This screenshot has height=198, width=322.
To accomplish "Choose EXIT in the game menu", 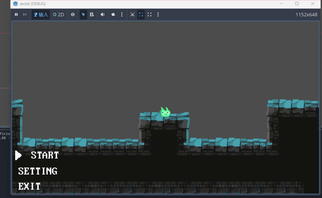I will pyautogui.click(x=29, y=186).
